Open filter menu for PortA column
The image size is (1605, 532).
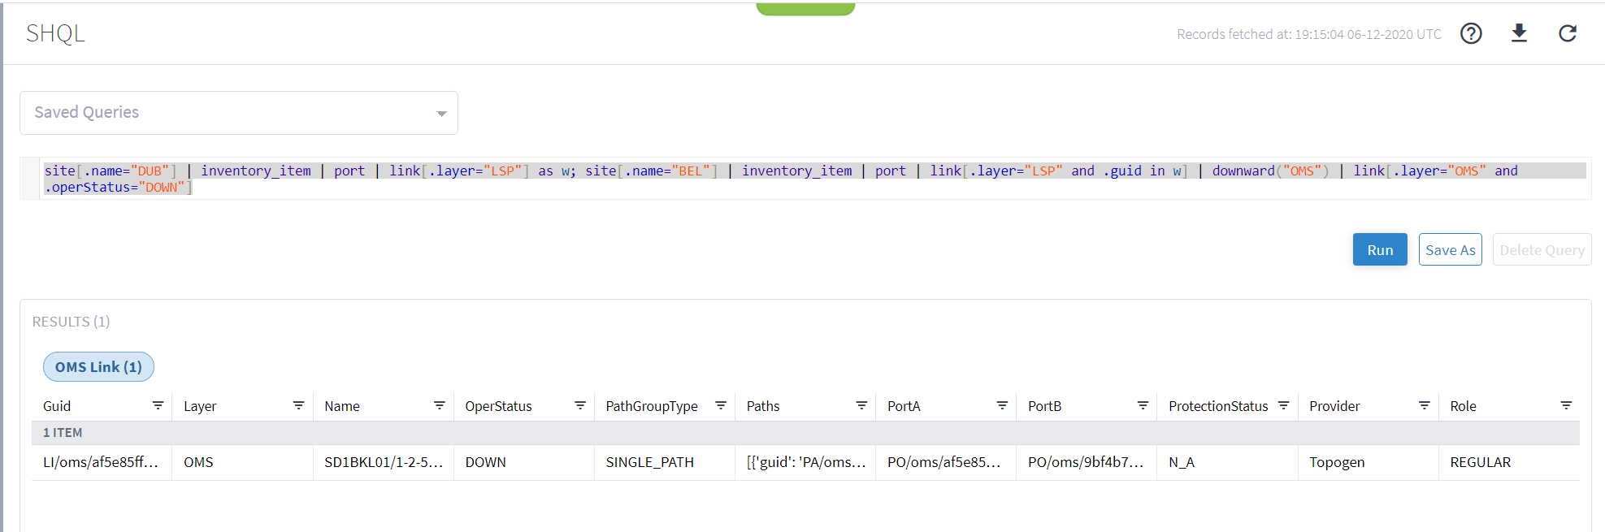pos(1002,405)
